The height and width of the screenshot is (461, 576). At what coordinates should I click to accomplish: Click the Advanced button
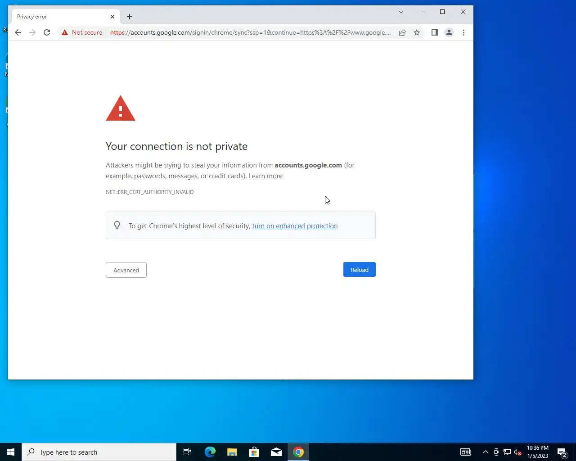(x=126, y=270)
